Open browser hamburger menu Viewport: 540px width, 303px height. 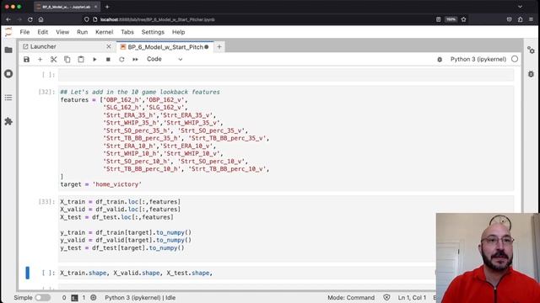(x=531, y=19)
